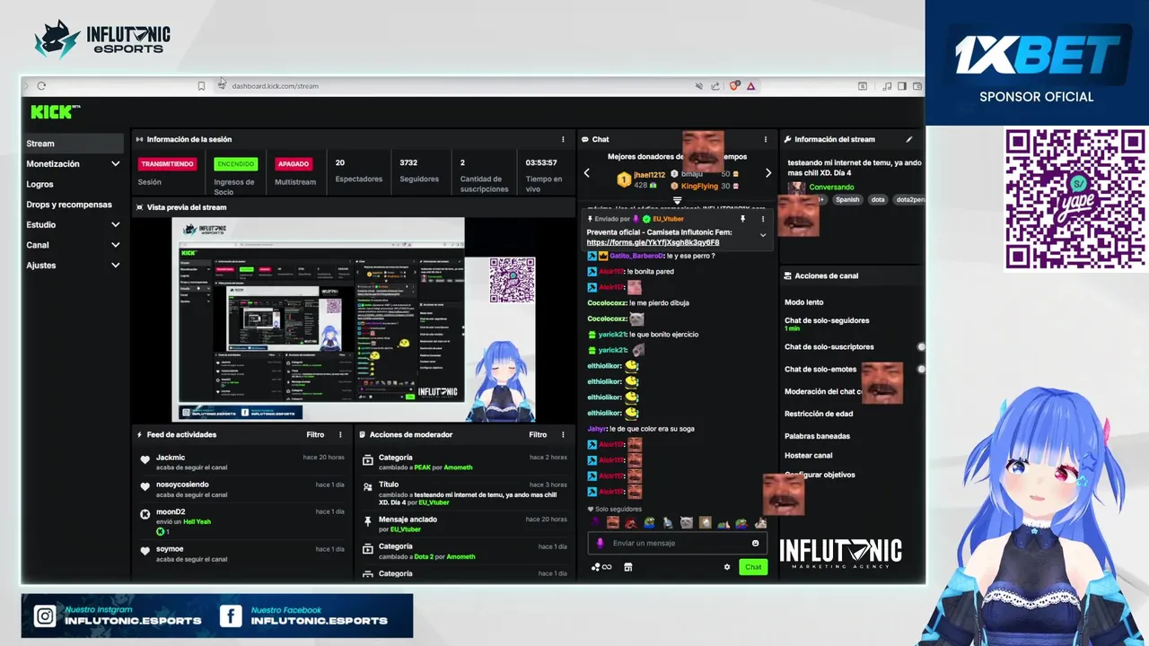Click the APAGADO Multistream badge
1149x646 pixels.
(294, 164)
